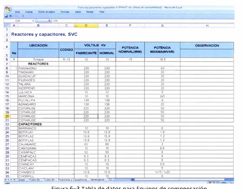Viewport: 245px width, 189px height.
Task: Click the CODIGO header cell
Action: pos(66,50)
